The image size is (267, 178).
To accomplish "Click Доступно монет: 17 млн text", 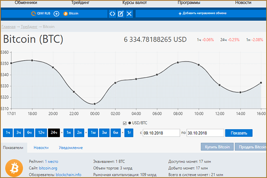I will click(190, 162).
